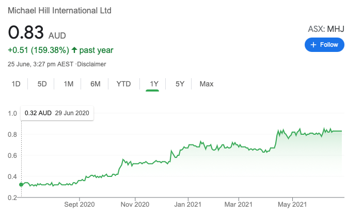Click the plus icon on Follow button
The width and height of the screenshot is (362, 217).
313,45
